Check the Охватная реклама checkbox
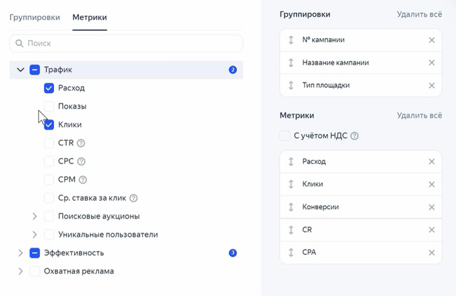This screenshot has width=456, height=296. (x=35, y=271)
